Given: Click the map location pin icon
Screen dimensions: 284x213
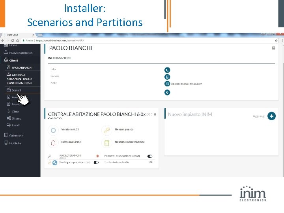Looking at the screenshot, I should [167, 93].
